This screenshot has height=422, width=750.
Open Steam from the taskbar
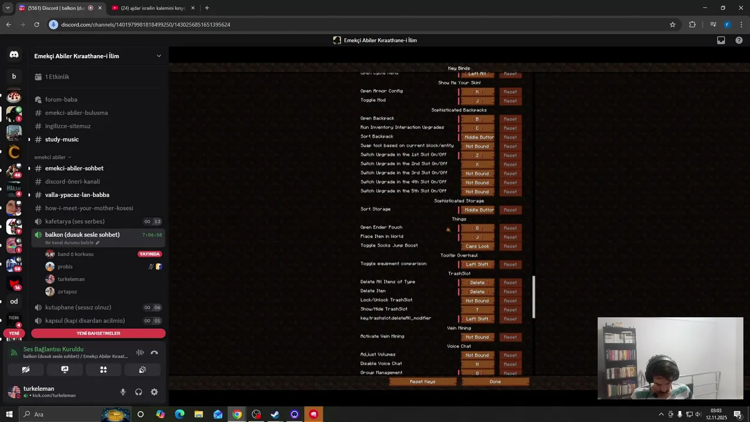275,414
